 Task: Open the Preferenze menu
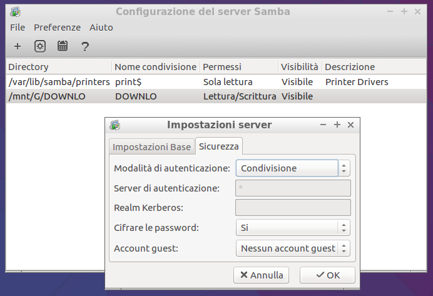pos(57,28)
